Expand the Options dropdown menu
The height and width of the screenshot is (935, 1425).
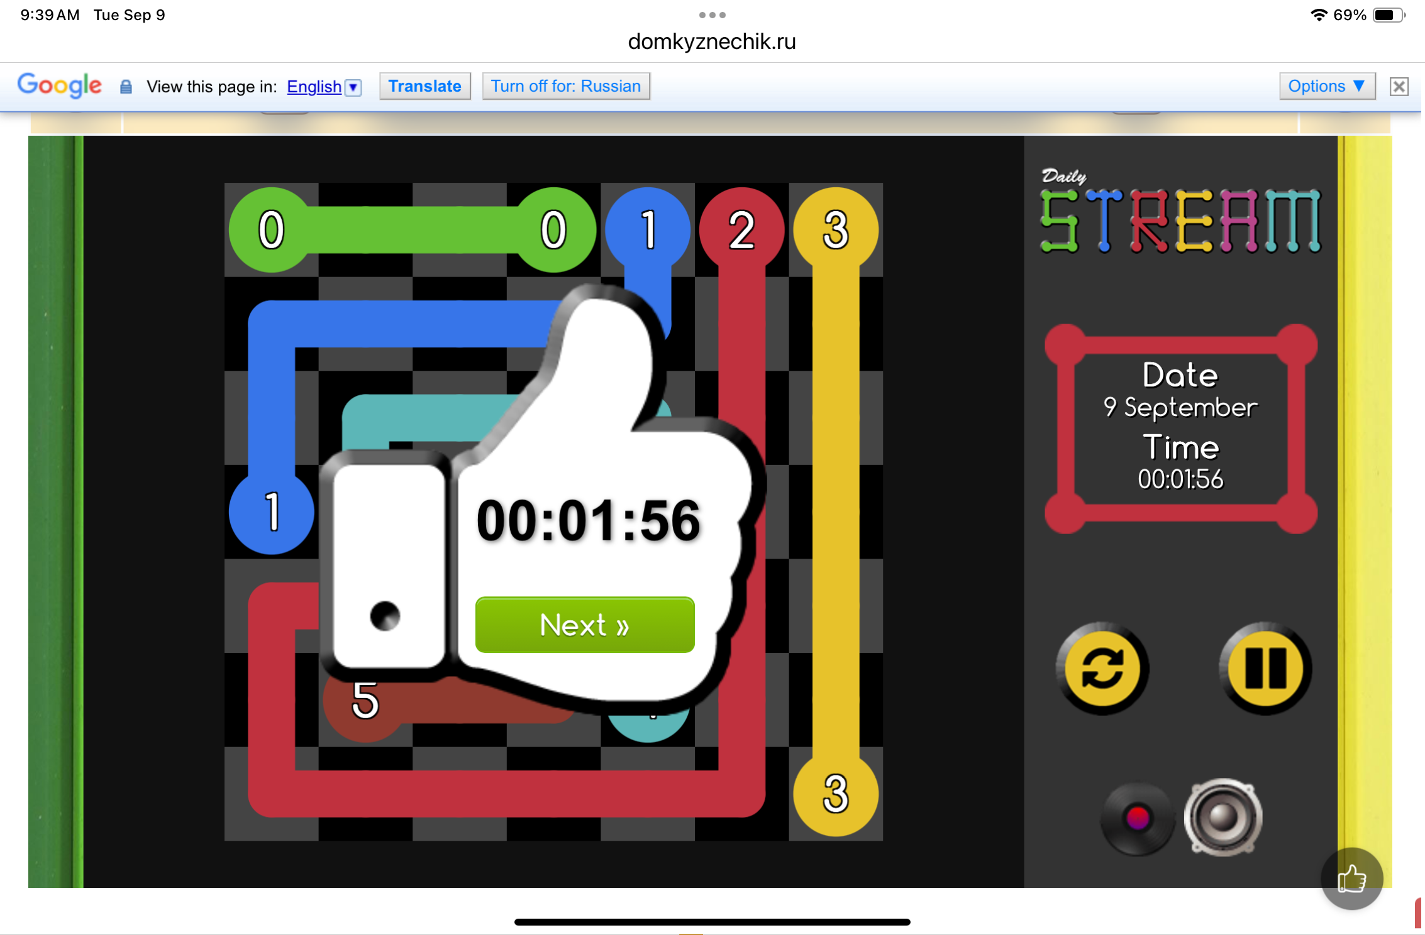pyautogui.click(x=1326, y=86)
